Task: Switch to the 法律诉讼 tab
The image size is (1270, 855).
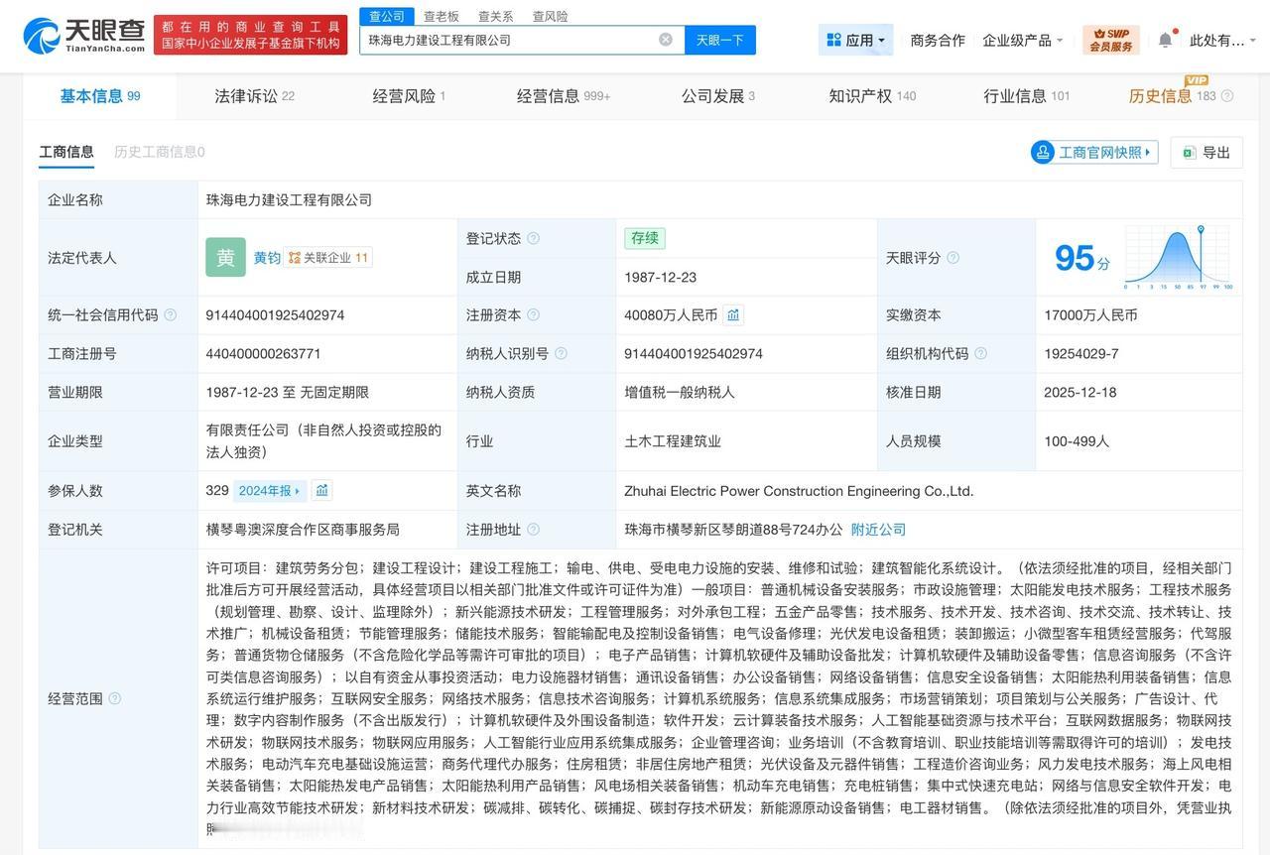Action: click(x=254, y=96)
